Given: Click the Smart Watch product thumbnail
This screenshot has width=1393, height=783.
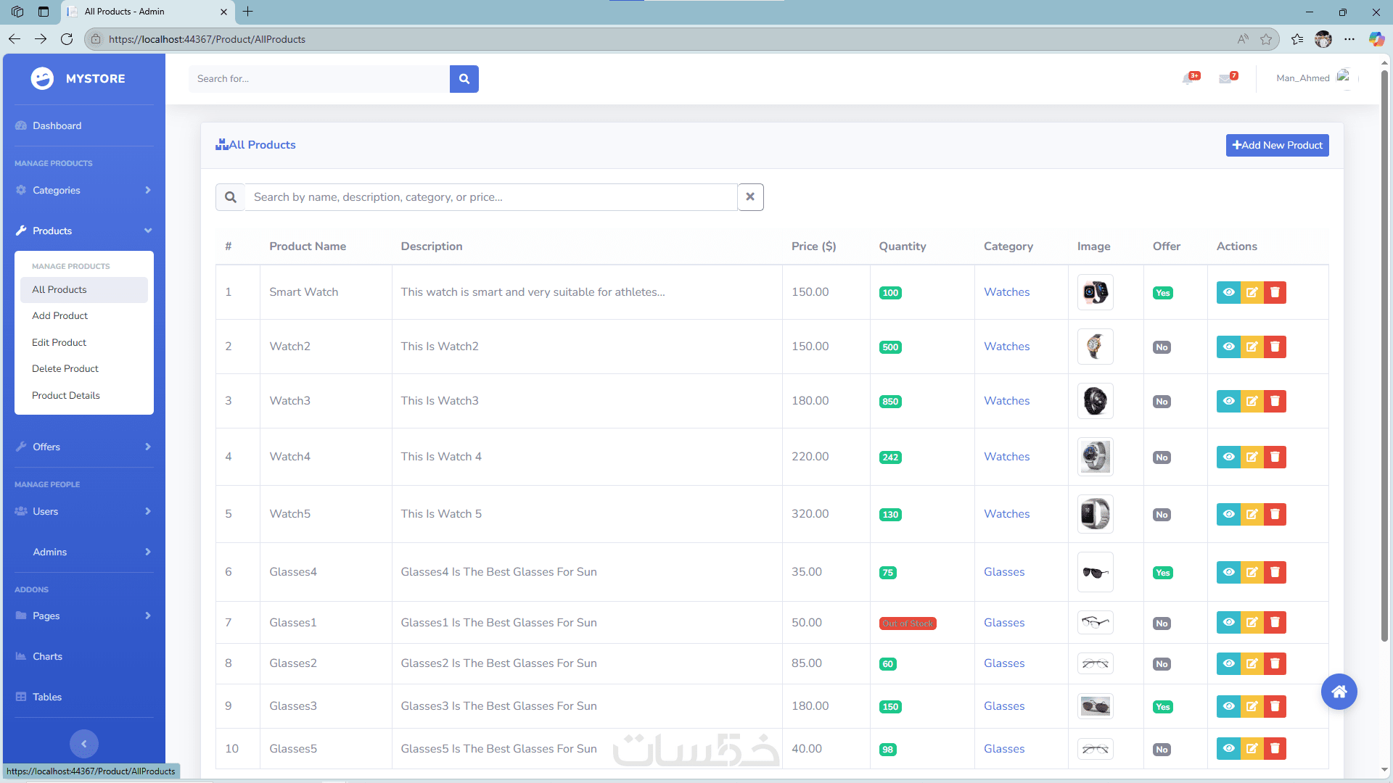Looking at the screenshot, I should (x=1095, y=292).
